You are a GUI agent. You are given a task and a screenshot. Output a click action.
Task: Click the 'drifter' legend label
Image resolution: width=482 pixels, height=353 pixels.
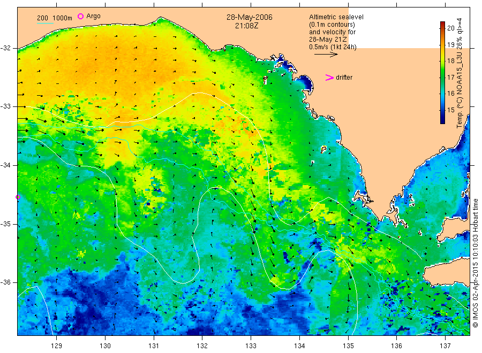tap(344, 78)
